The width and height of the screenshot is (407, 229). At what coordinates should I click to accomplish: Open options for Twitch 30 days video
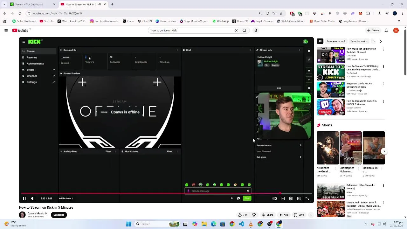(383, 49)
